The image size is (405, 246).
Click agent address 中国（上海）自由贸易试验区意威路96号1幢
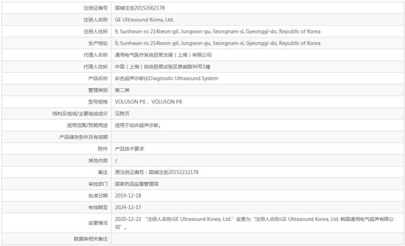[x=162, y=67]
